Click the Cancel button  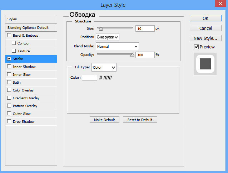(205, 28)
